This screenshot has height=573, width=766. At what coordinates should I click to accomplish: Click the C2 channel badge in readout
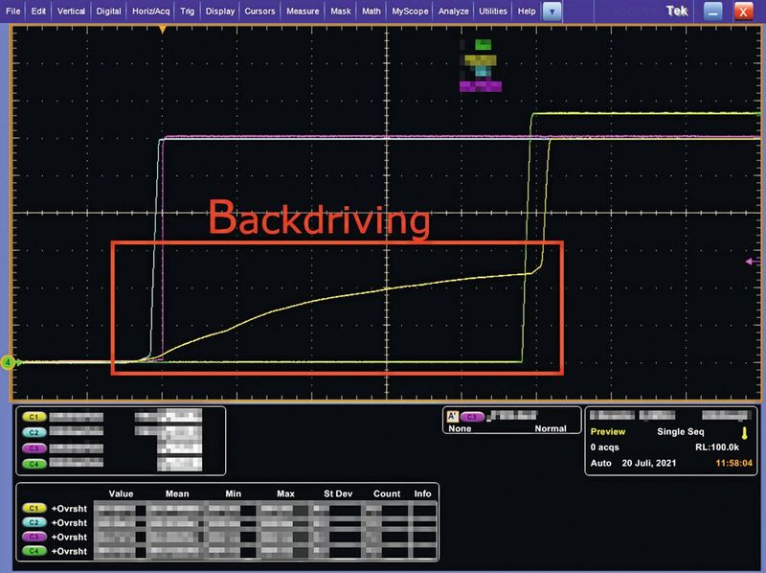34,432
